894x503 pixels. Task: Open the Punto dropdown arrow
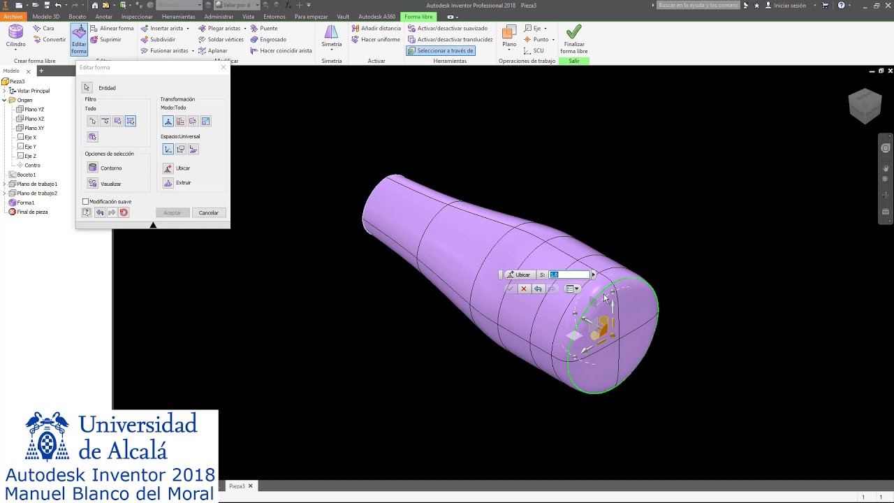(x=553, y=40)
